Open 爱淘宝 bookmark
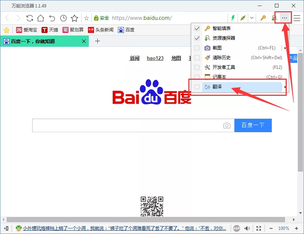The image size is (304, 234). pyautogui.click(x=27, y=30)
